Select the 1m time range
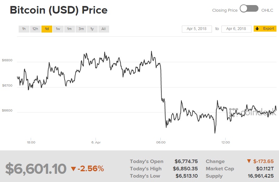 coord(69,29)
